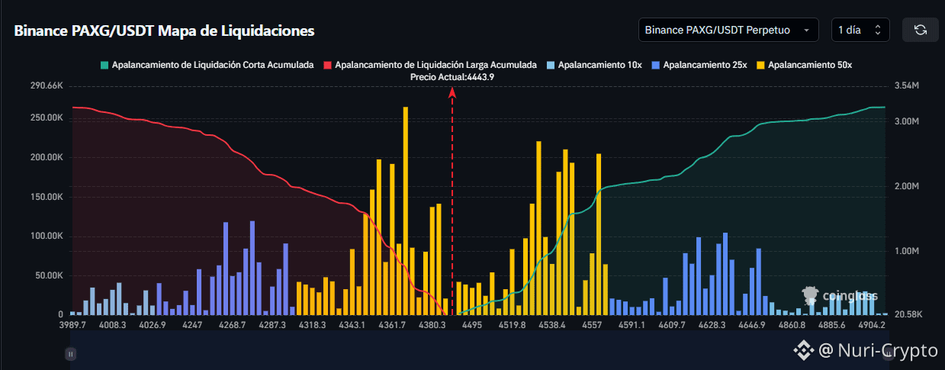Click the 100.00K left axis label
945x370 pixels.
pyautogui.click(x=47, y=236)
